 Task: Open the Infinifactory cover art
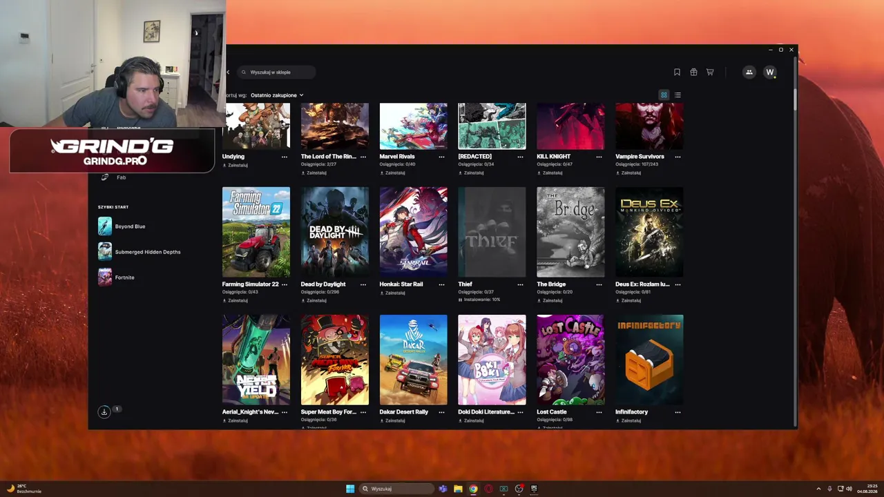(649, 360)
